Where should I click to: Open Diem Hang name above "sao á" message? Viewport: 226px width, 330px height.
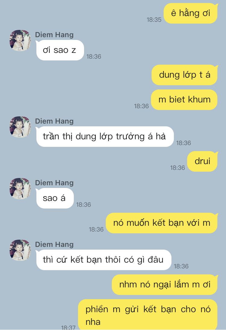pos(54,183)
